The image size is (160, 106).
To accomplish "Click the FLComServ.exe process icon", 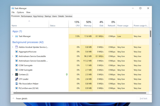I will 17,88.
